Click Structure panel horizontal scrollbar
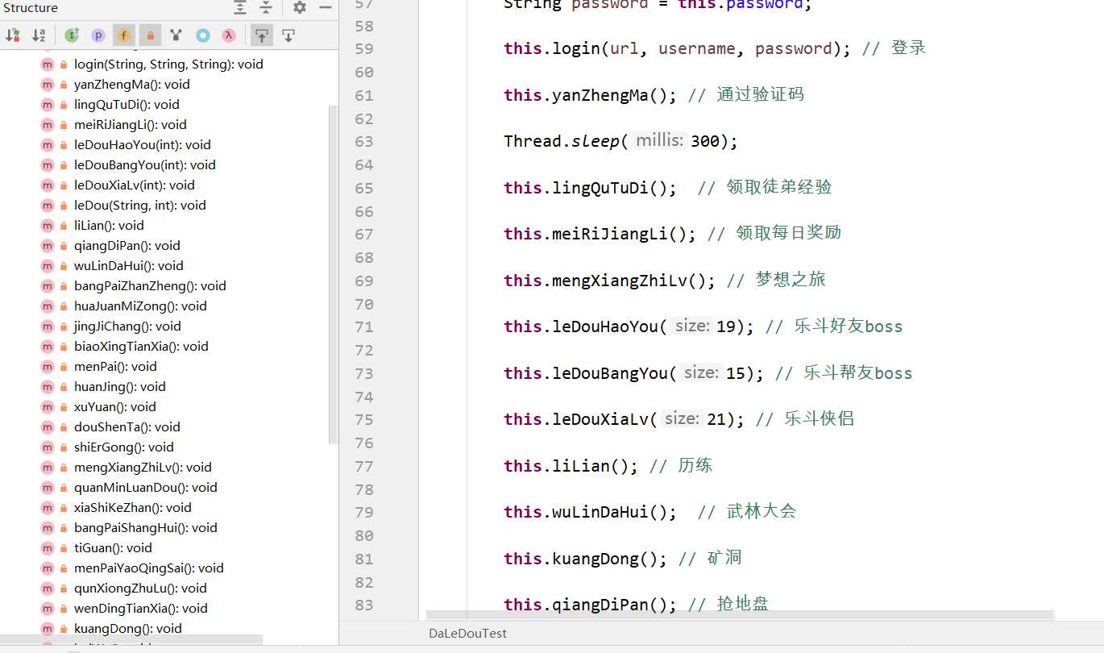Image resolution: width=1104 pixels, height=653 pixels. [131, 638]
